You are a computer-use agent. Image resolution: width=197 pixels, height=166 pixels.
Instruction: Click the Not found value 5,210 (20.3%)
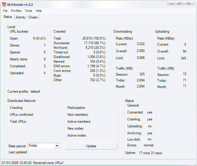(x=95, y=48)
